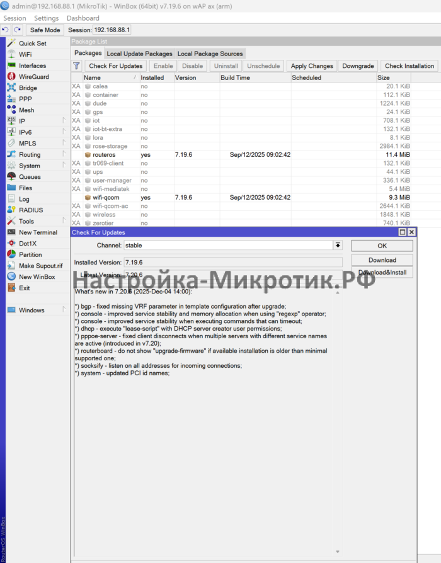Open the Channel dropdown arrow

pyautogui.click(x=338, y=245)
